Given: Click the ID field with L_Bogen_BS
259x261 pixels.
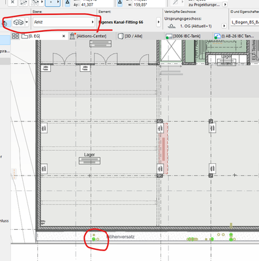Looking at the screenshot, I should [x=245, y=22].
